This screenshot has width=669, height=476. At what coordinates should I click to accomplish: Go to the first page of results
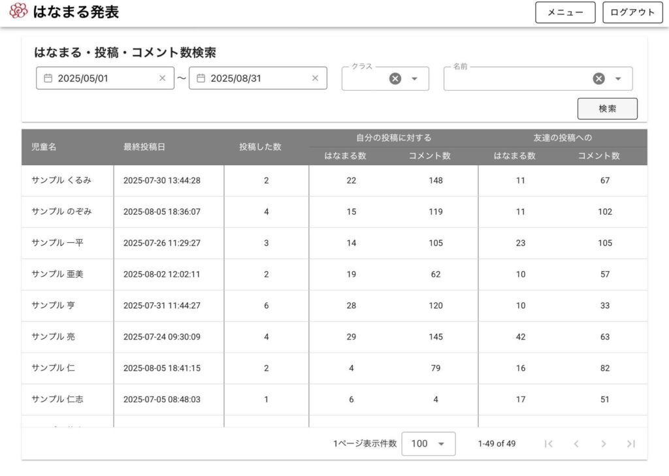point(549,444)
